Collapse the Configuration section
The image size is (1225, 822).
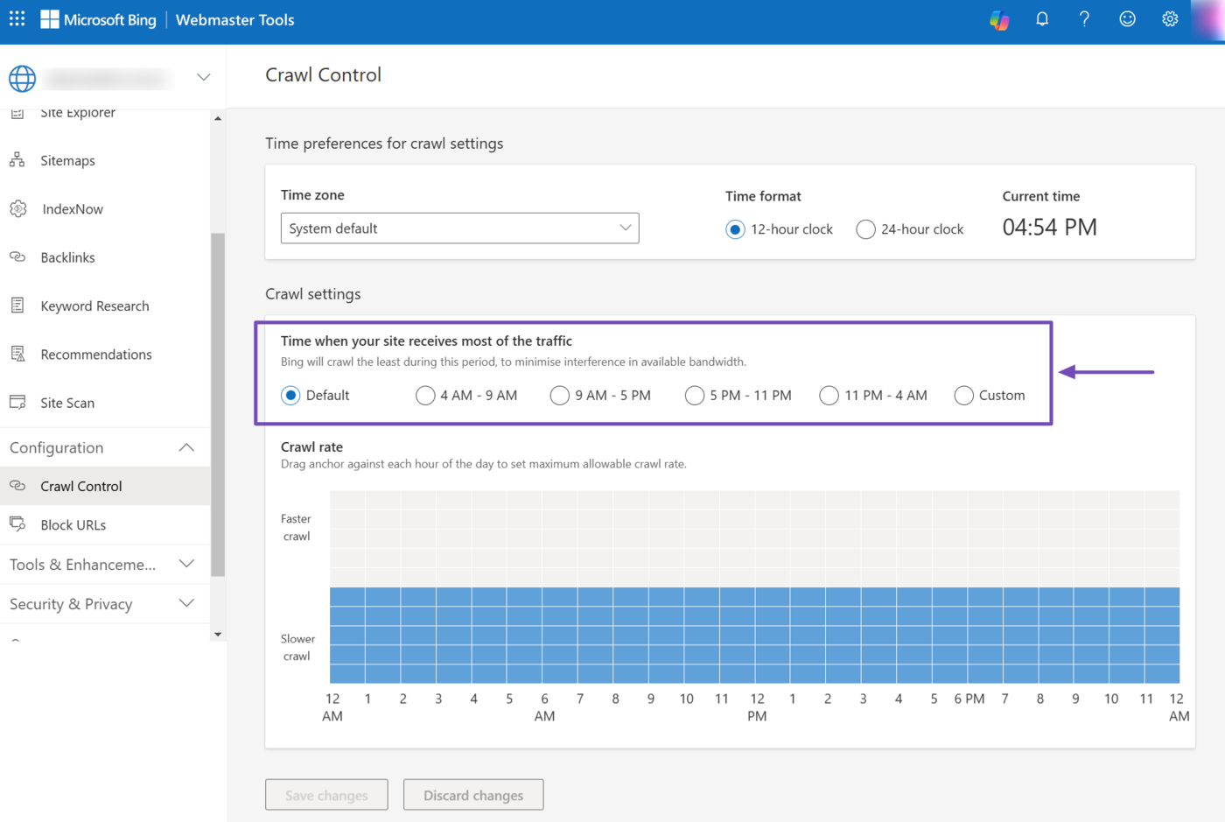coord(186,447)
